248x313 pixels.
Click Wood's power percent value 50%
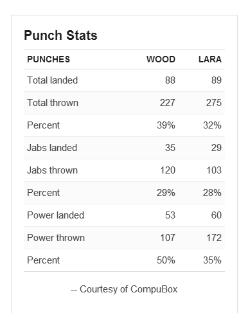(166, 260)
